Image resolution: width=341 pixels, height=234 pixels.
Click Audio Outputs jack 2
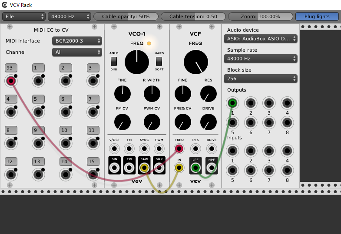click(x=251, y=103)
